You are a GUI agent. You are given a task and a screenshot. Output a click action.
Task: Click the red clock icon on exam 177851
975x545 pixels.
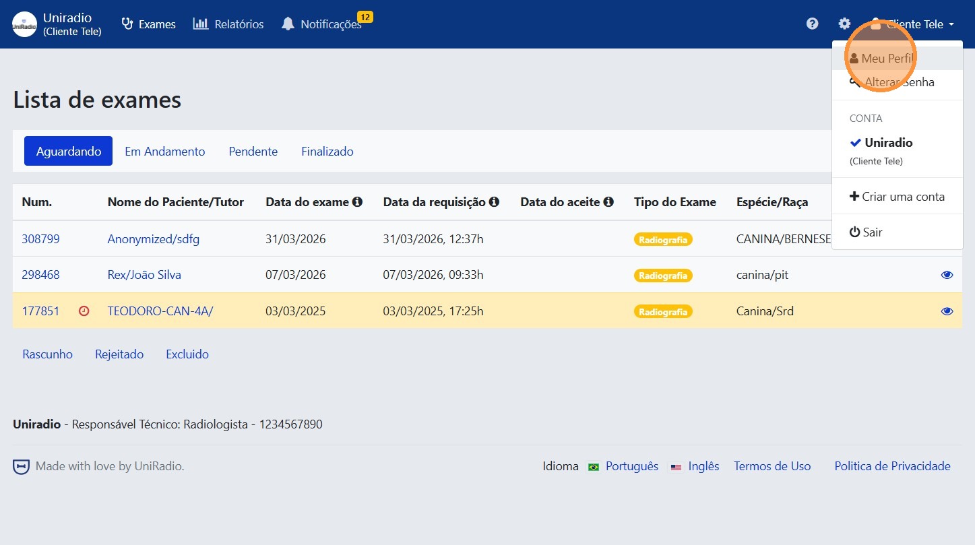(84, 311)
